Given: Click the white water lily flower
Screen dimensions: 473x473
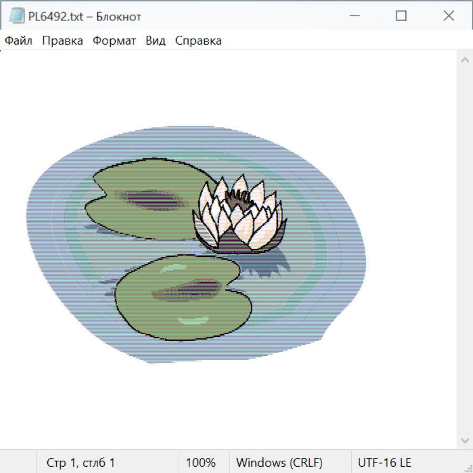Looking at the screenshot, I should [239, 215].
